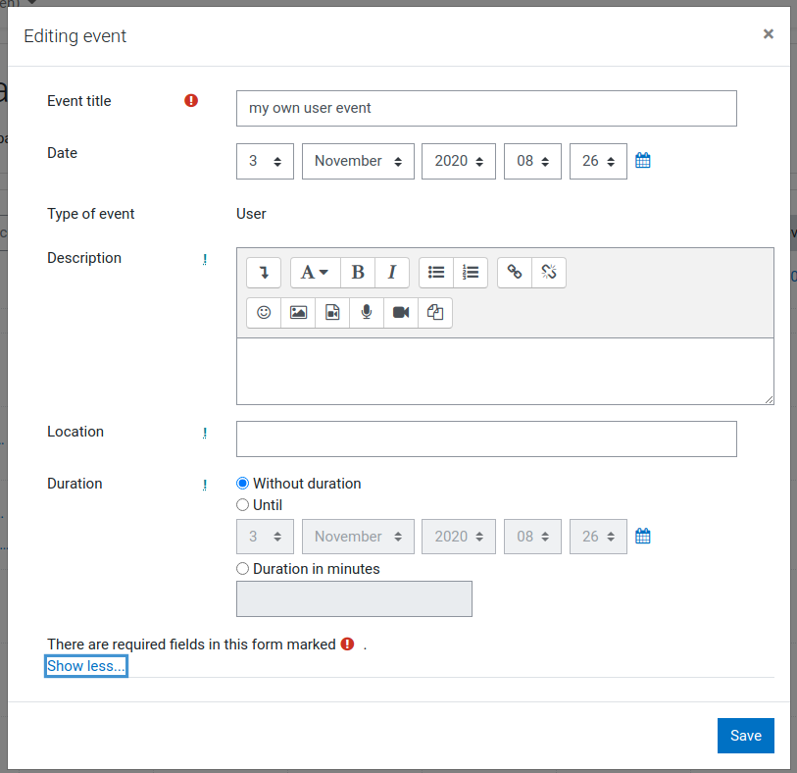The width and height of the screenshot is (797, 773).
Task: Click the Event title label
Action: click(x=79, y=101)
